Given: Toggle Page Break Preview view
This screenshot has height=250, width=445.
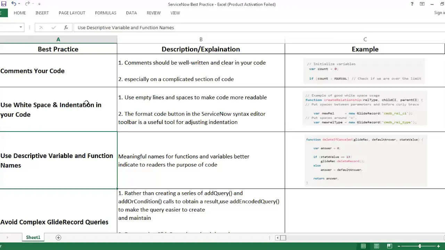Looking at the screenshot, I should click(x=389, y=246).
